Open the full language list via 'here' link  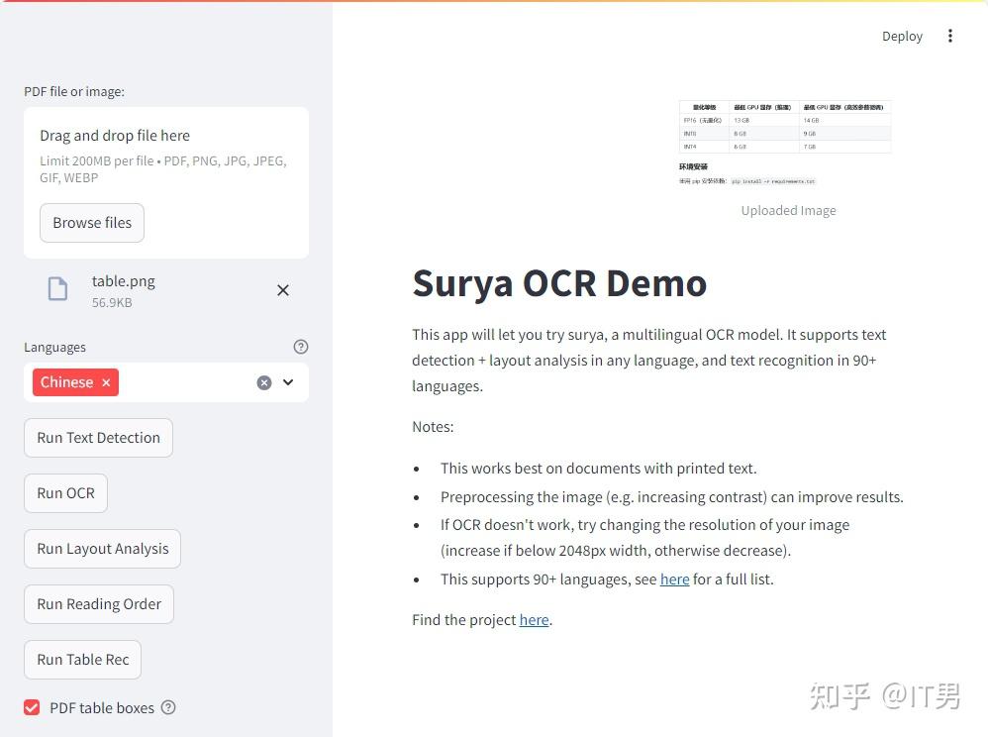674,579
